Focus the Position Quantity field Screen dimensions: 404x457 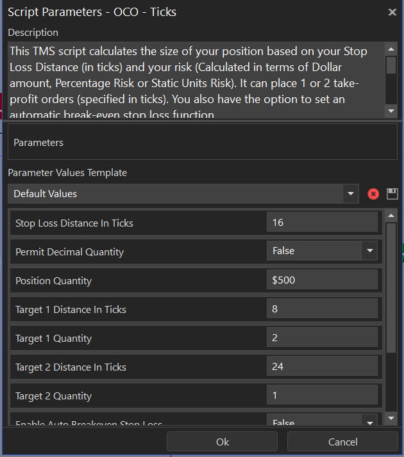(322, 280)
